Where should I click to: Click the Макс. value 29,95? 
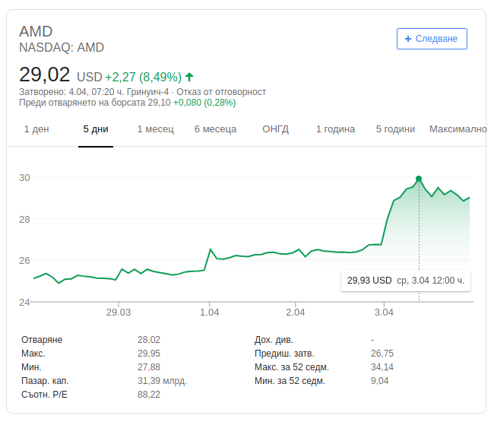point(149,354)
